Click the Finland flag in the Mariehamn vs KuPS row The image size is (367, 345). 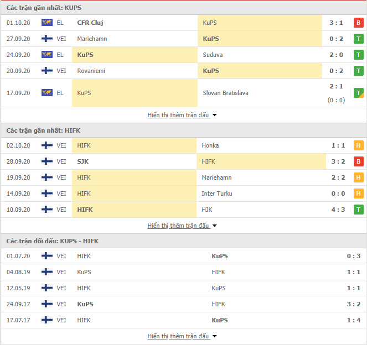click(47, 38)
